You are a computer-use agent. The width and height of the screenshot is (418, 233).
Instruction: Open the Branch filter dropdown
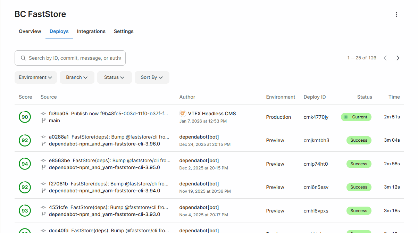(x=77, y=77)
